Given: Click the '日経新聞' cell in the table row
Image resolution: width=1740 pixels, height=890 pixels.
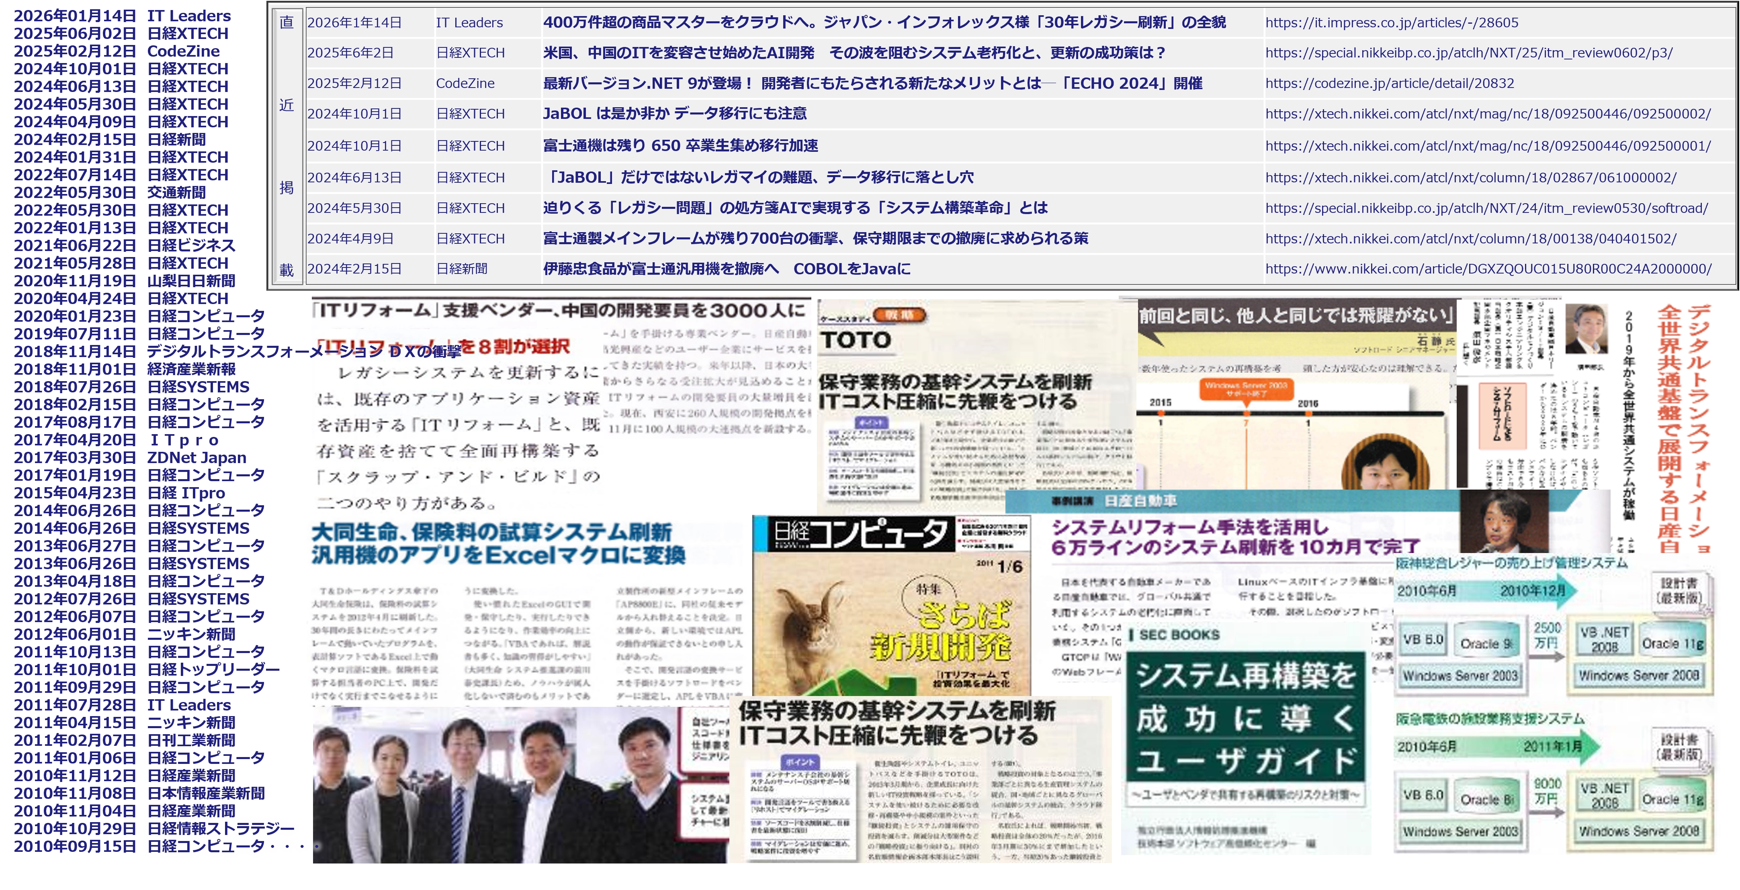Looking at the screenshot, I should tap(461, 269).
